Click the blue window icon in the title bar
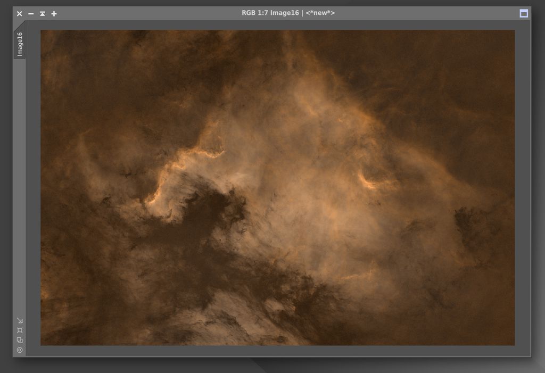This screenshot has height=373, width=545. click(524, 13)
